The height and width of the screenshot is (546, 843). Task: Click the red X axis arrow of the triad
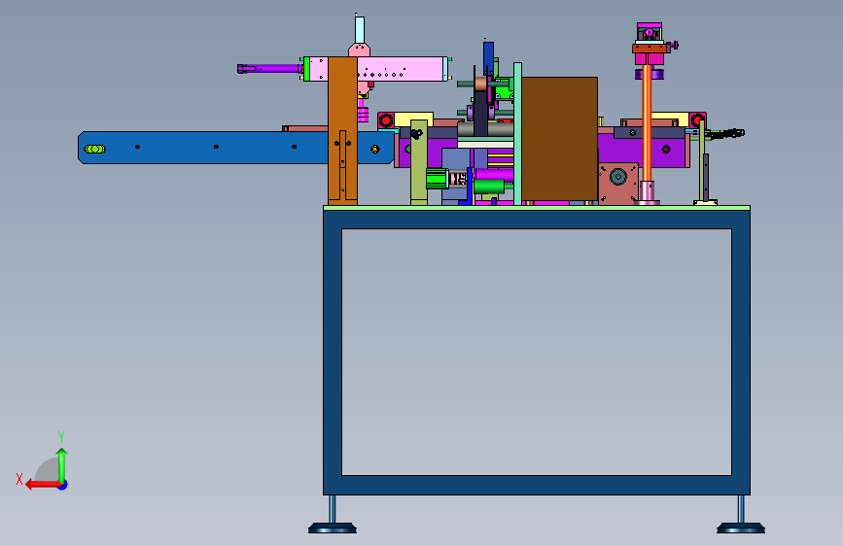coord(43,485)
